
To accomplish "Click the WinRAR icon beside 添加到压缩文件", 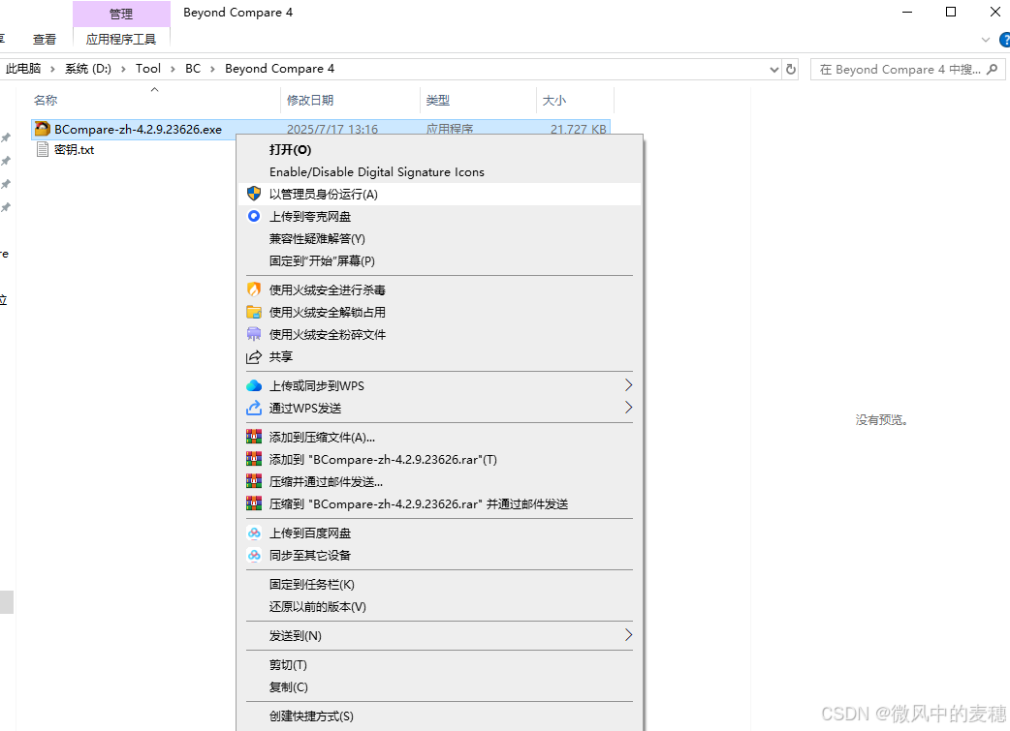I will pos(252,437).
